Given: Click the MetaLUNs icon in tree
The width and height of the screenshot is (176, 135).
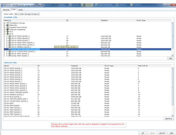Looking at the screenshot, I should 8,25.
